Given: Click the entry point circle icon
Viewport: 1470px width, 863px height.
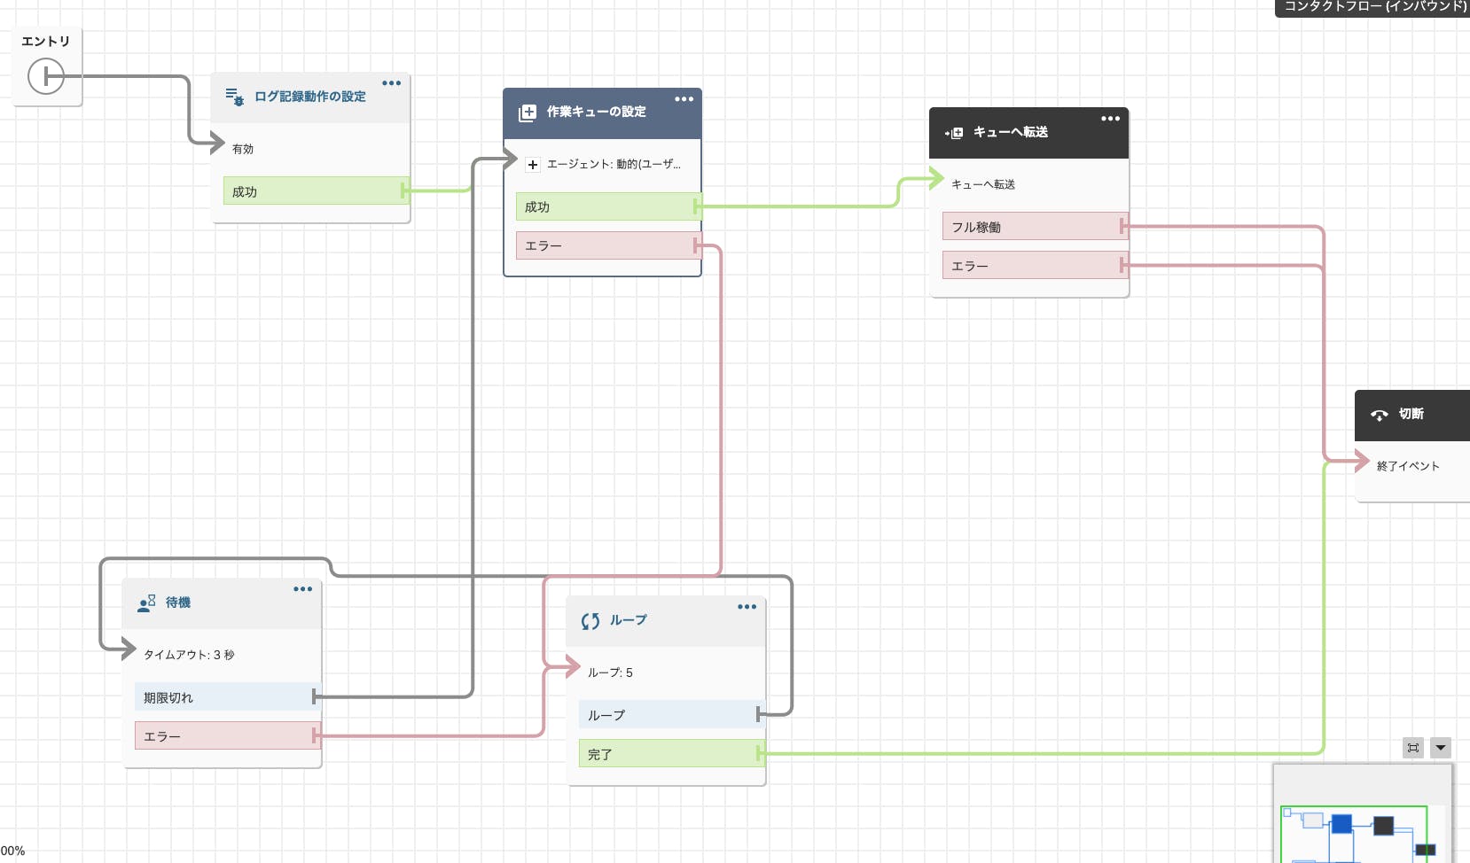Looking at the screenshot, I should [x=46, y=76].
